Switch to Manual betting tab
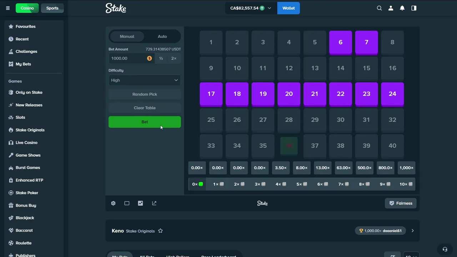 127,36
